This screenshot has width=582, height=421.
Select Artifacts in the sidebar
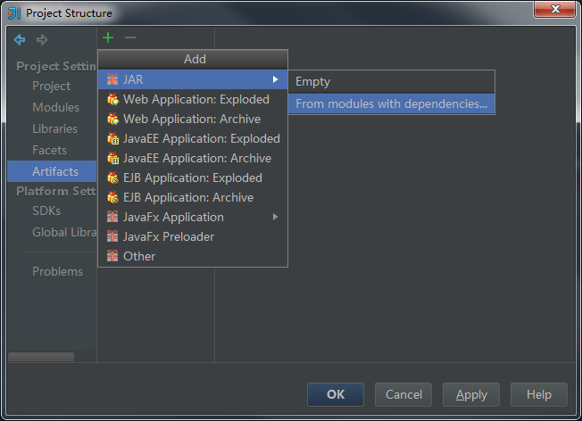[52, 171]
